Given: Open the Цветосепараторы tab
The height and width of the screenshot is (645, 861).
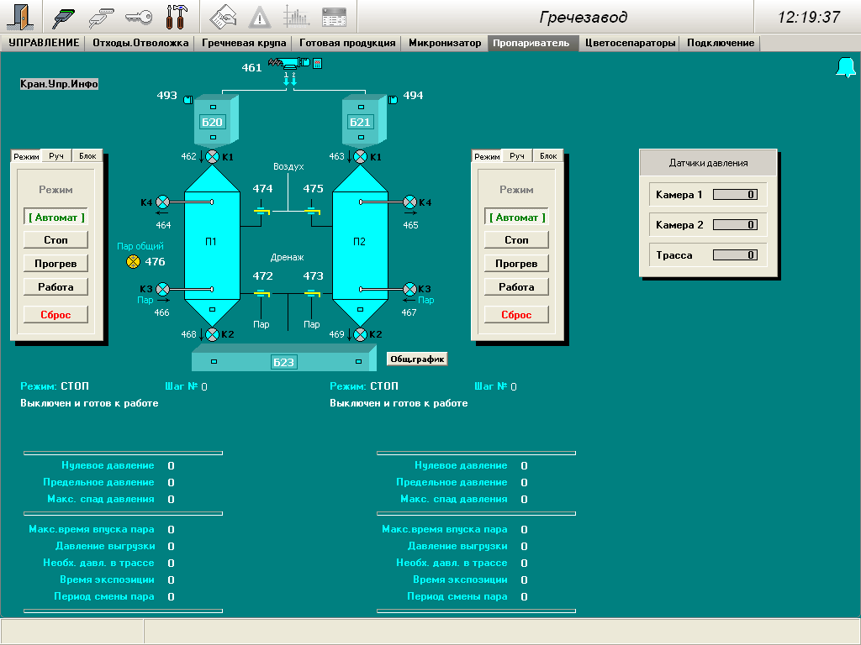Looking at the screenshot, I should [x=630, y=43].
